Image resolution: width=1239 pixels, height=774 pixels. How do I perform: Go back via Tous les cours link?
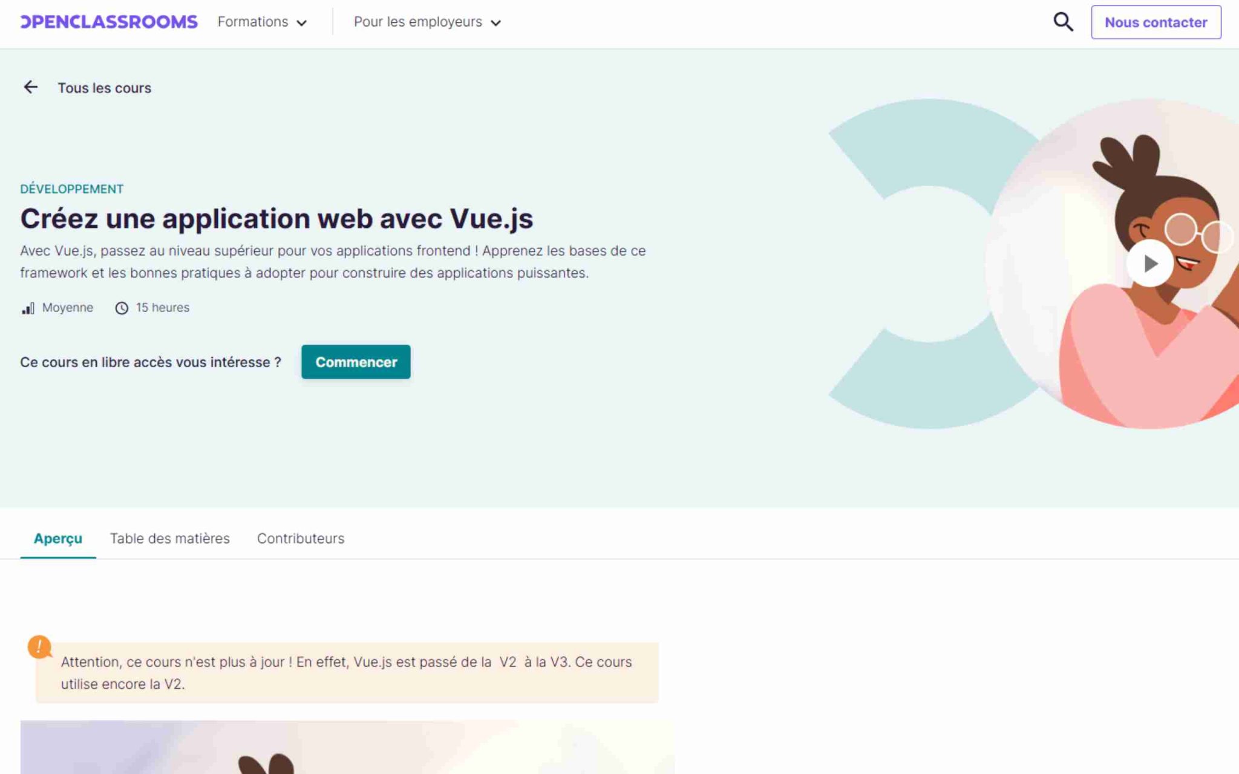point(105,88)
